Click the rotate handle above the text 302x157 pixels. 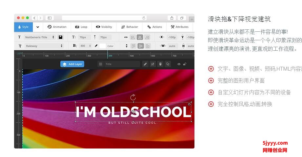pos(133,97)
